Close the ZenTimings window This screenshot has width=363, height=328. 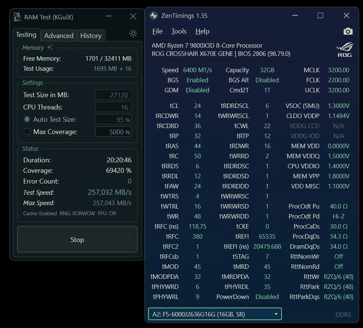346,16
